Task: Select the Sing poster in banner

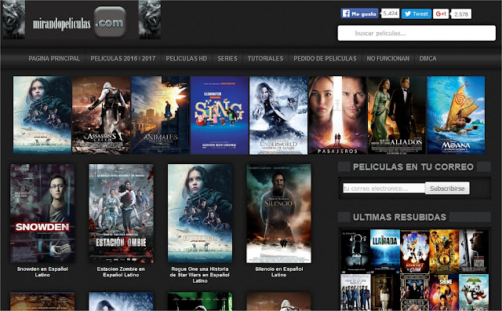Action: pos(220,115)
